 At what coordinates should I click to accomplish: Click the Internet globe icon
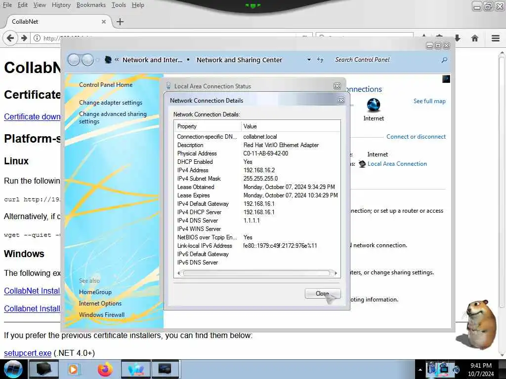point(374,105)
